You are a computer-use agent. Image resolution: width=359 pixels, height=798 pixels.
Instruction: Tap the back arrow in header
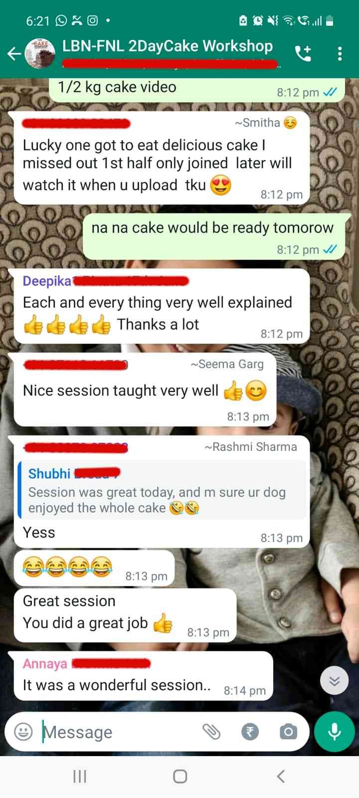click(x=13, y=53)
